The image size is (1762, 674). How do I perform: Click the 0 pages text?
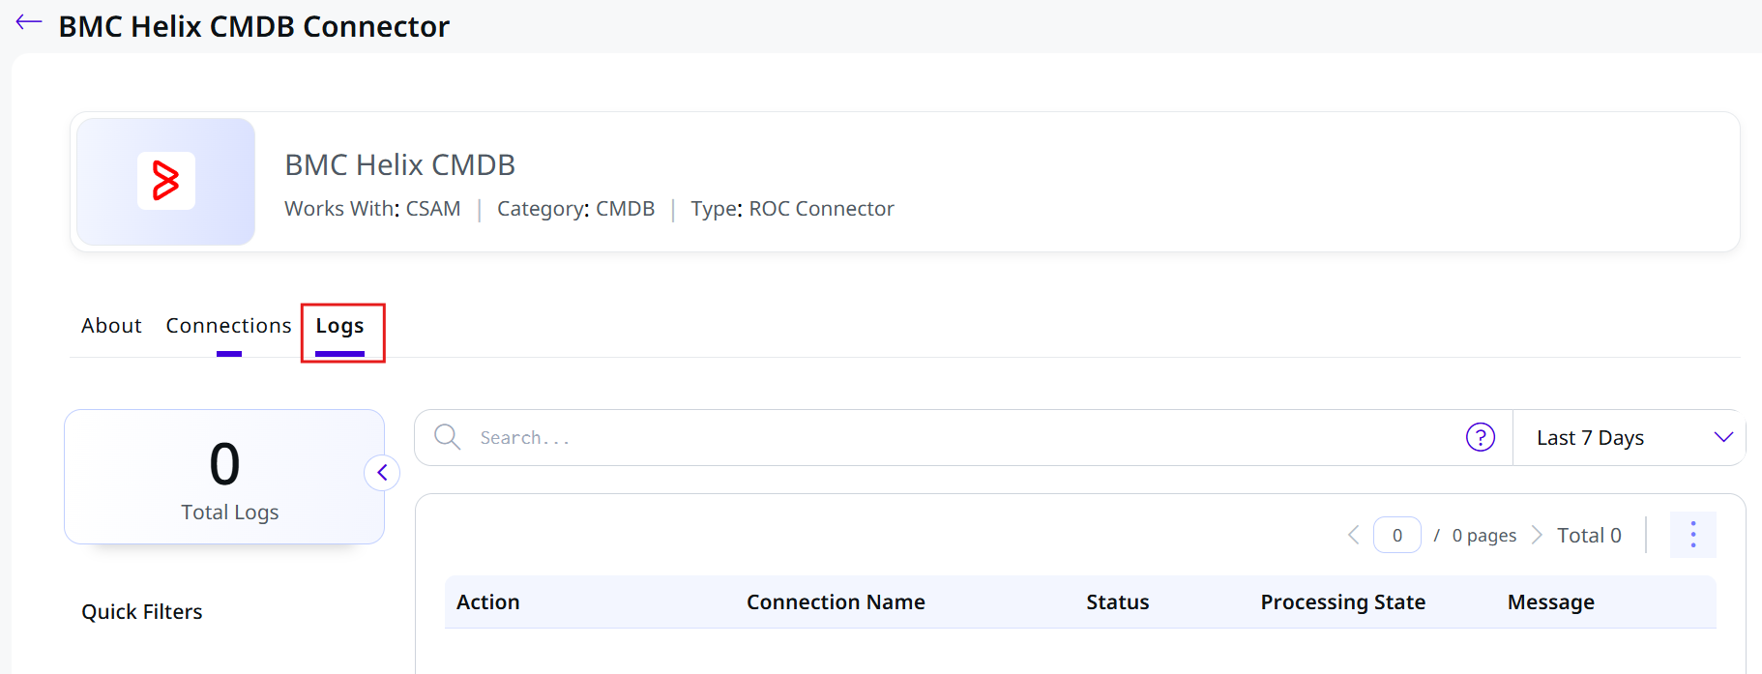[1484, 536]
